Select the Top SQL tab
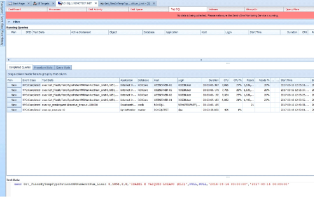The height and width of the screenshot is (209, 314). click(x=188, y=9)
